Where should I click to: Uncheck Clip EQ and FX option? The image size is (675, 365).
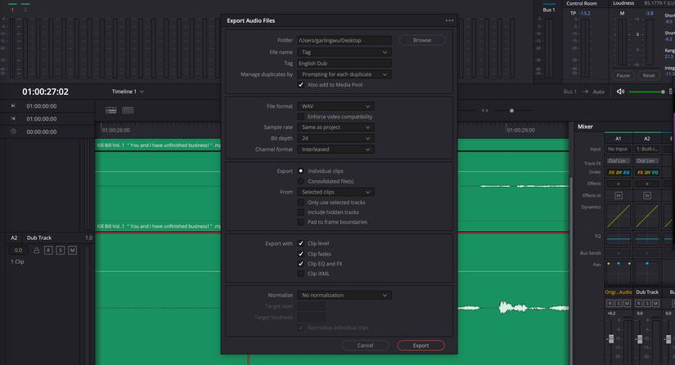coord(301,264)
